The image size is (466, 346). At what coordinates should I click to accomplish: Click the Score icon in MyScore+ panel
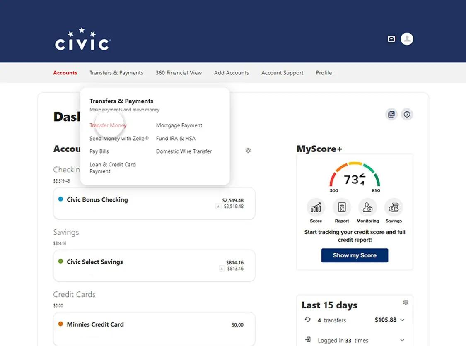pyautogui.click(x=316, y=208)
